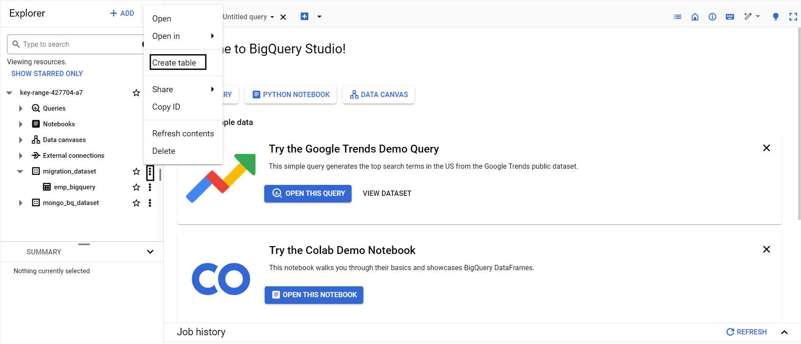Click OPEN THIS QUERY button
Screen dimensions: 801x344
click(x=308, y=193)
